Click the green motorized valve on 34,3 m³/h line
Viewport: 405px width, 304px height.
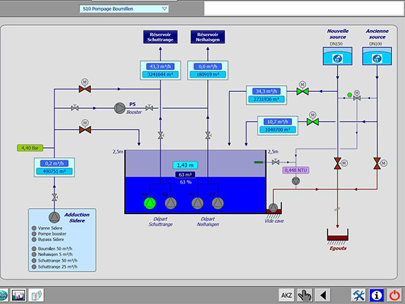302,91
